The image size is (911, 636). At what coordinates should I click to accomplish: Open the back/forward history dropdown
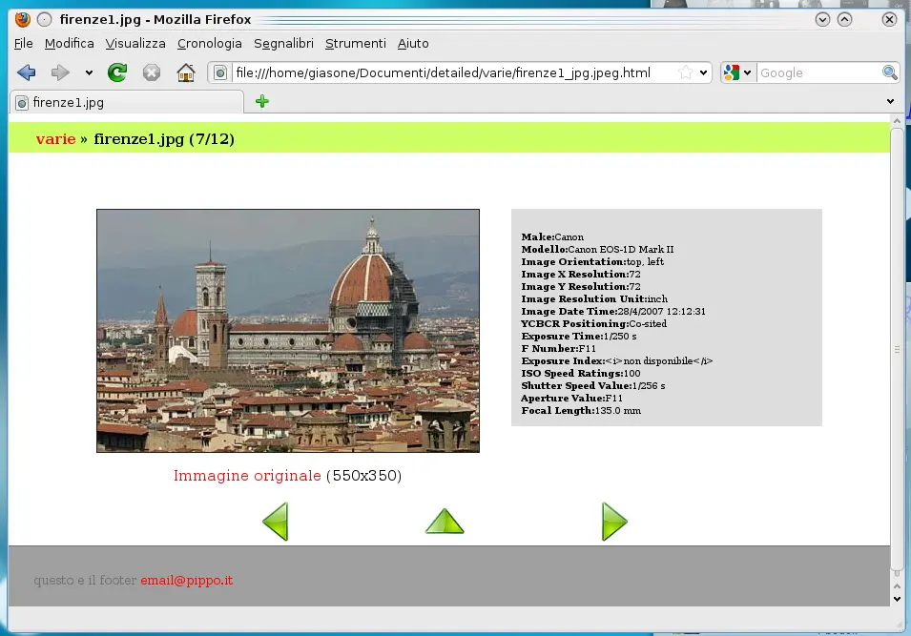tap(89, 72)
